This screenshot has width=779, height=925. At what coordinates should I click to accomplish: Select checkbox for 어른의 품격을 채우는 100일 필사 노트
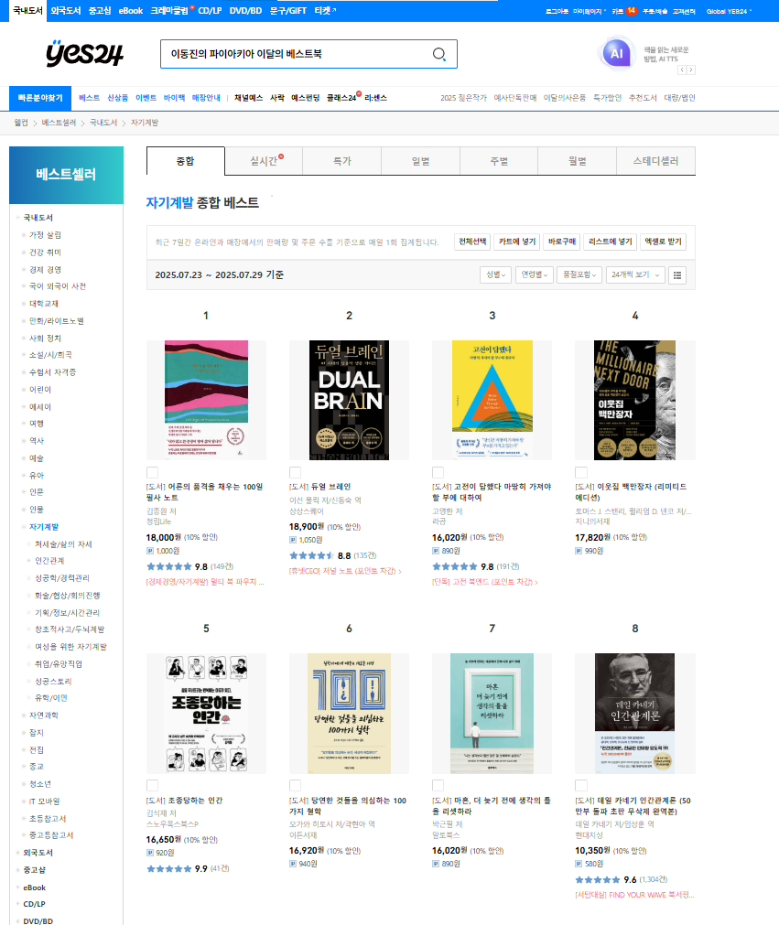152,472
